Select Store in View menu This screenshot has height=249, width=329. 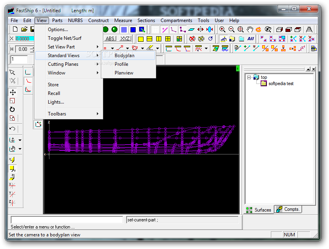point(69,84)
